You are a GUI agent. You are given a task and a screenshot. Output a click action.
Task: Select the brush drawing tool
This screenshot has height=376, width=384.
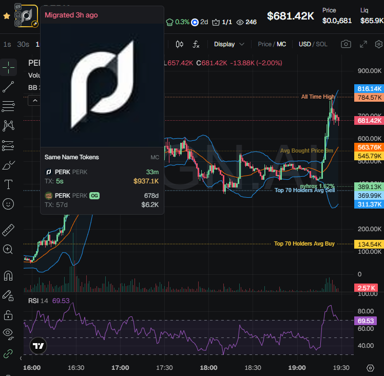click(8, 165)
